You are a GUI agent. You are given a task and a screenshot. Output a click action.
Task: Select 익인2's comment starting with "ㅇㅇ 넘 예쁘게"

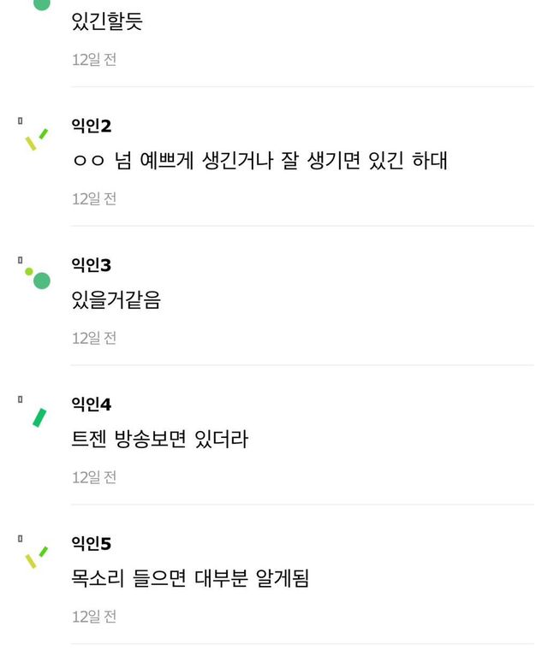tap(259, 161)
